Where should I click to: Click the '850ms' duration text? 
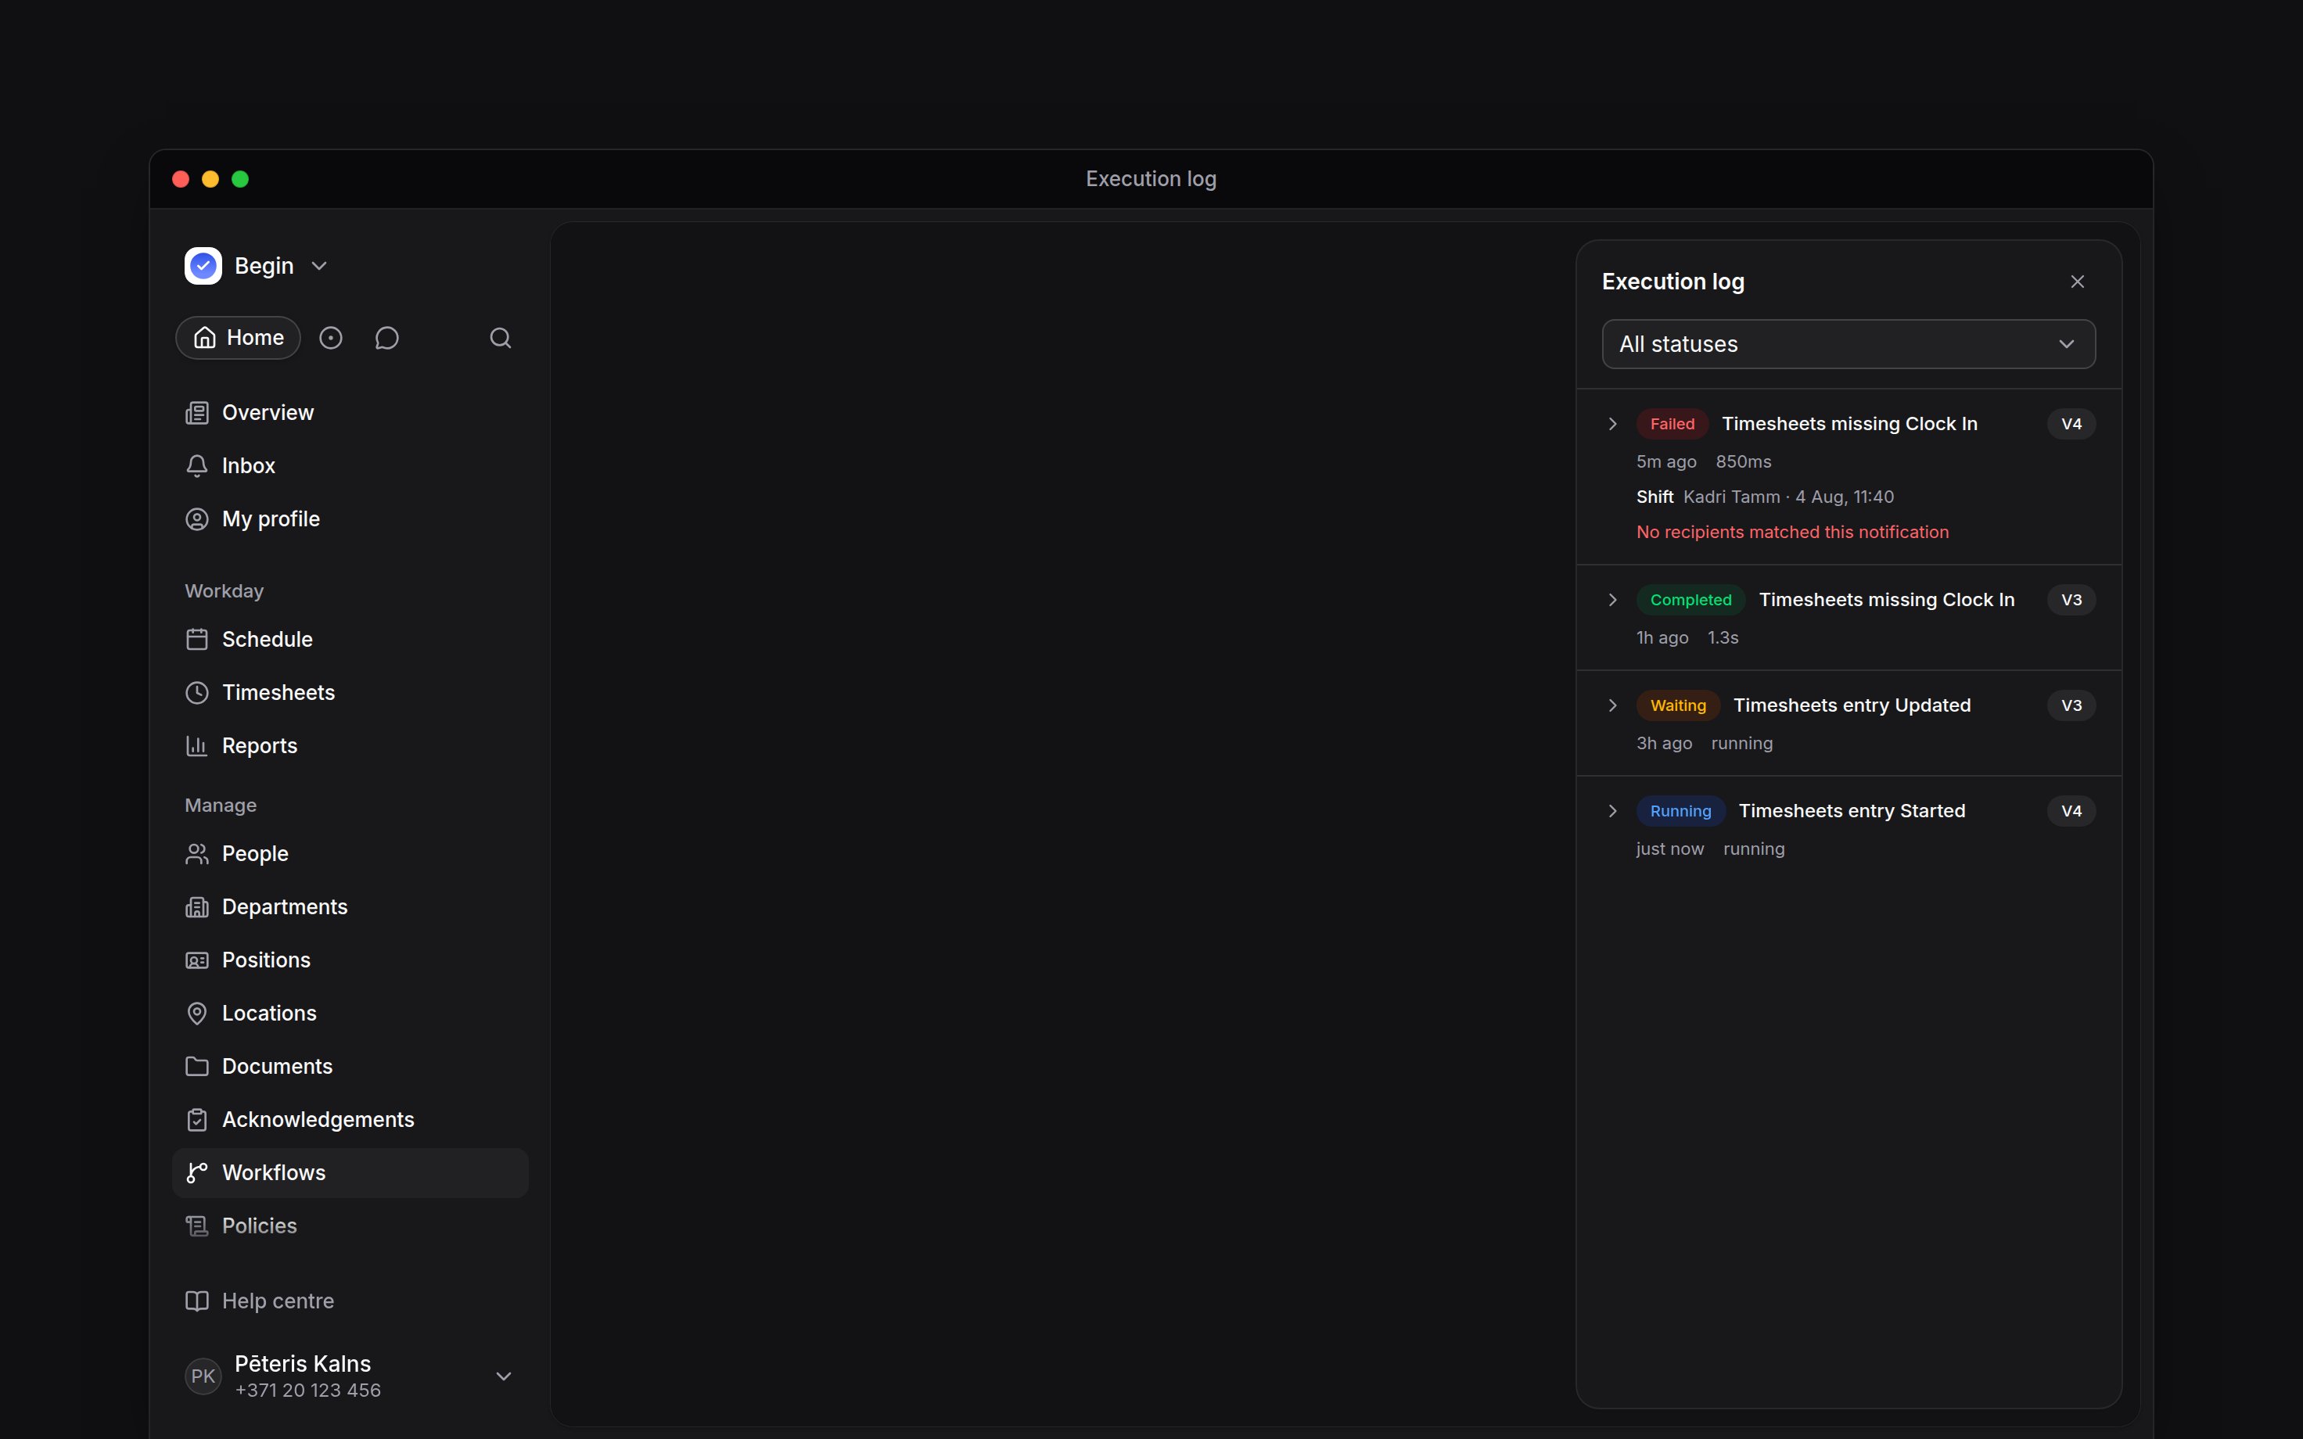(x=1744, y=462)
